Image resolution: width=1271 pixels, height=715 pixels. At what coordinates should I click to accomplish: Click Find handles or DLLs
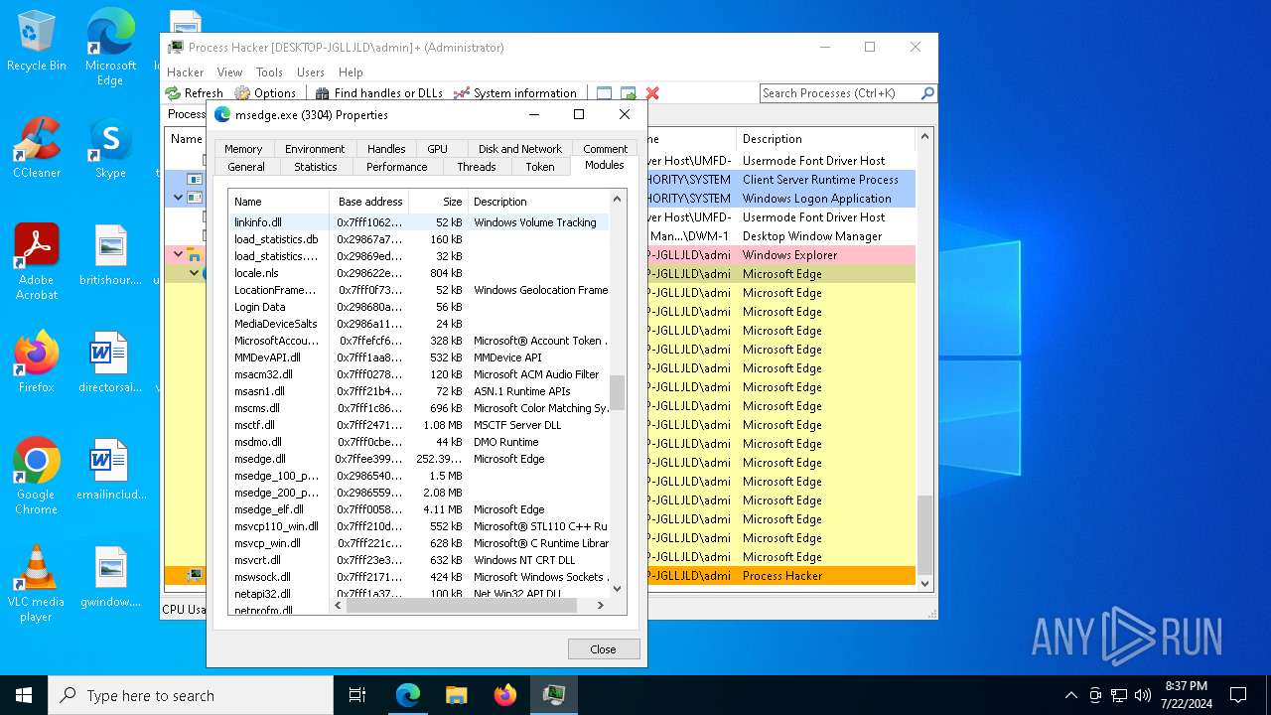tap(379, 92)
